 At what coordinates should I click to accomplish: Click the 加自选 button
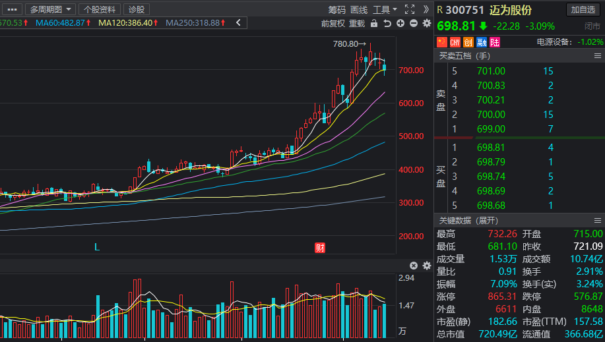tap(583, 10)
